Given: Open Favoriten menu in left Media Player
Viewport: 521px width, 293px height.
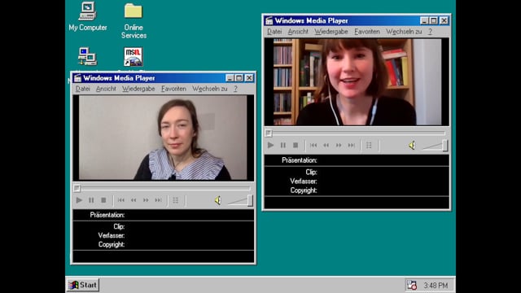Looking at the screenshot, I should pos(173,89).
